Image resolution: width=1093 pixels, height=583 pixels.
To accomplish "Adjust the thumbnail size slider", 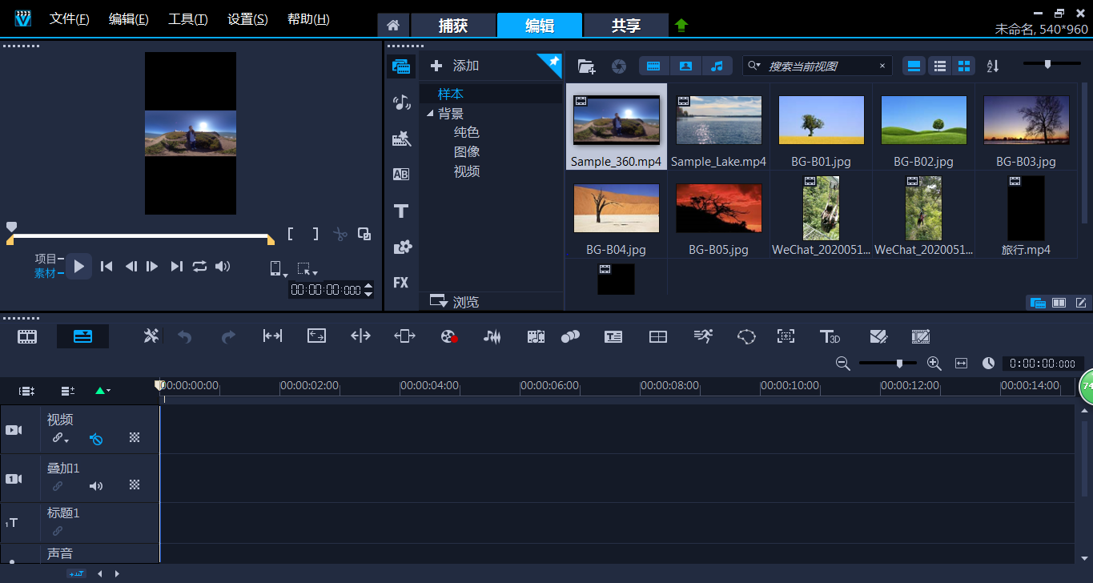I will [x=1047, y=64].
